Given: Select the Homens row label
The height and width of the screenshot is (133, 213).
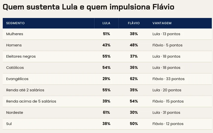Looking at the screenshot, I should pos(14,45).
